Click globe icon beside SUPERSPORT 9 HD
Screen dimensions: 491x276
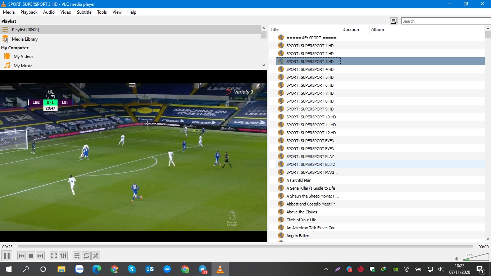click(281, 109)
